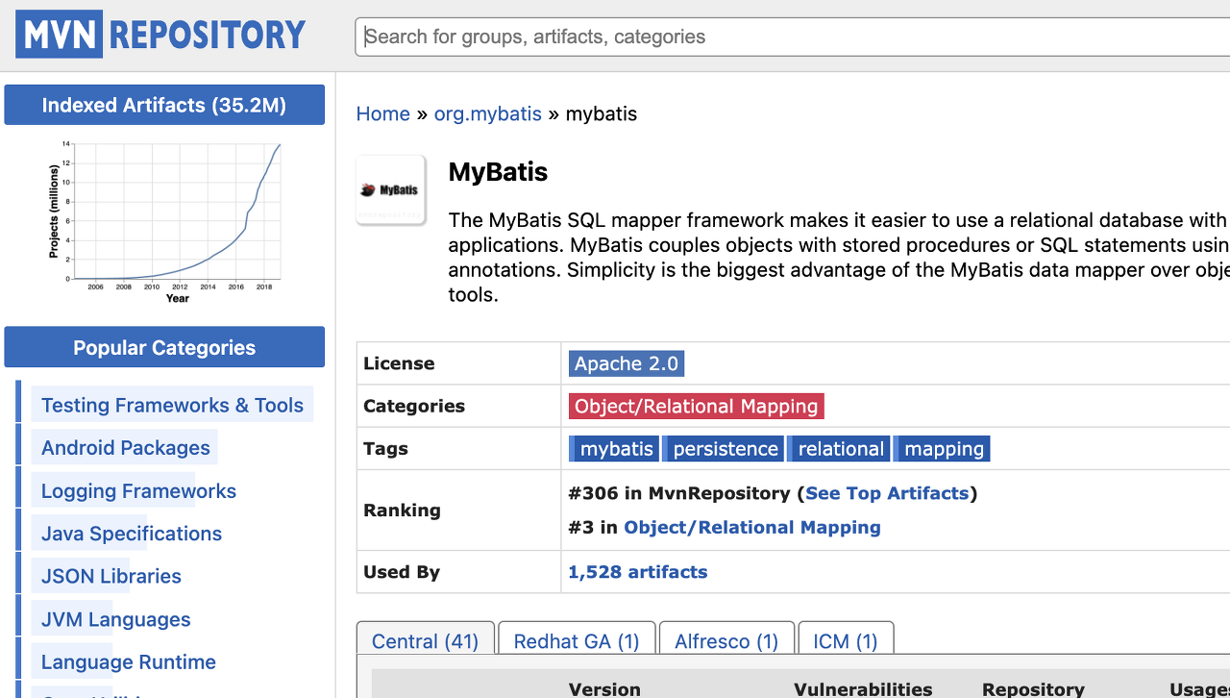Click the Version column header
This screenshot has width=1230, height=698.
604,688
